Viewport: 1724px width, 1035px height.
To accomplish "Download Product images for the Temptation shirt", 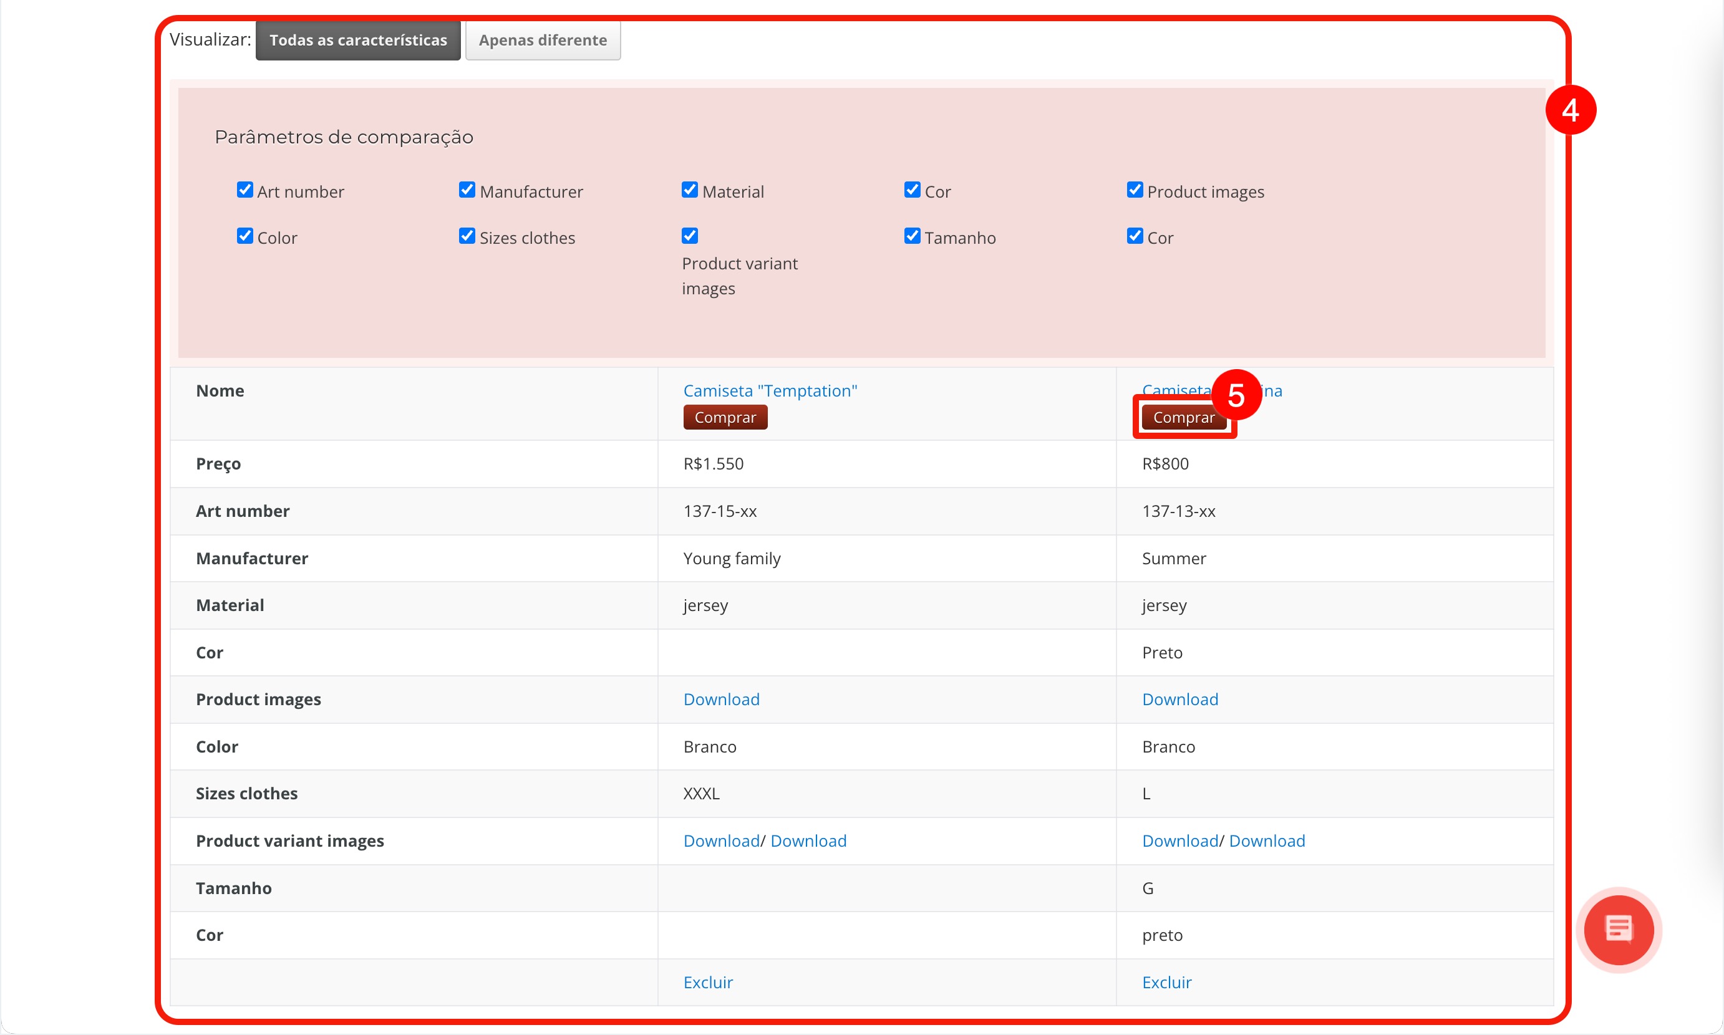I will click(x=720, y=699).
